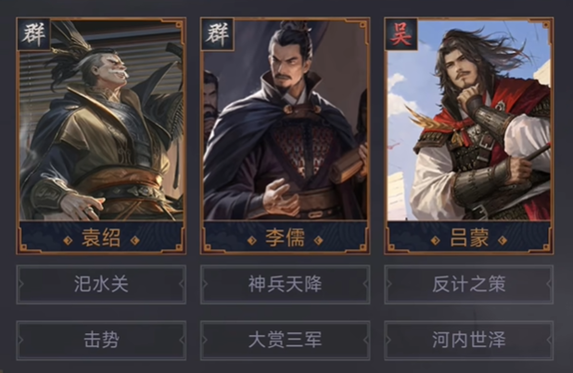573x373 pixels.
Task: Open the 击势 skill button
Action: pyautogui.click(x=101, y=341)
